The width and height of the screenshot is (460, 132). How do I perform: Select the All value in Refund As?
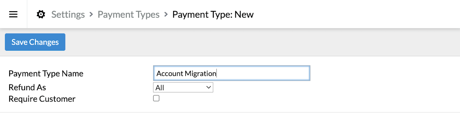point(160,88)
